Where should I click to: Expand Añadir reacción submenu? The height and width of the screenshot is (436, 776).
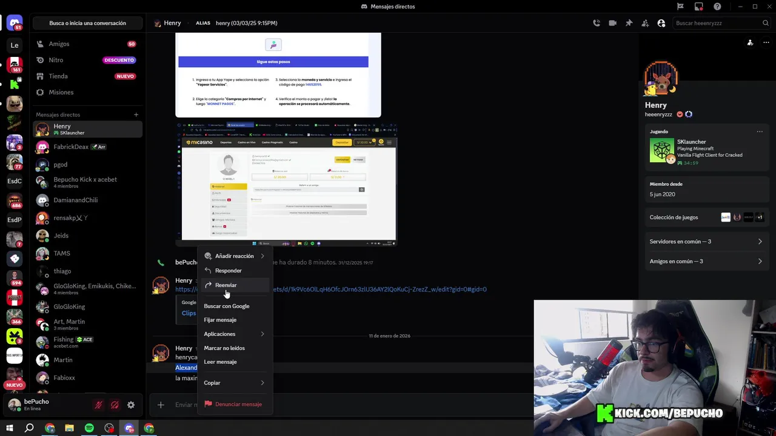(235, 256)
